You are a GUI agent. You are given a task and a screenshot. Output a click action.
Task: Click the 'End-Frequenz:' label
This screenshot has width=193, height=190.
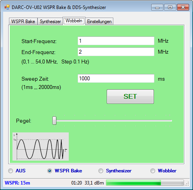(x=38, y=52)
